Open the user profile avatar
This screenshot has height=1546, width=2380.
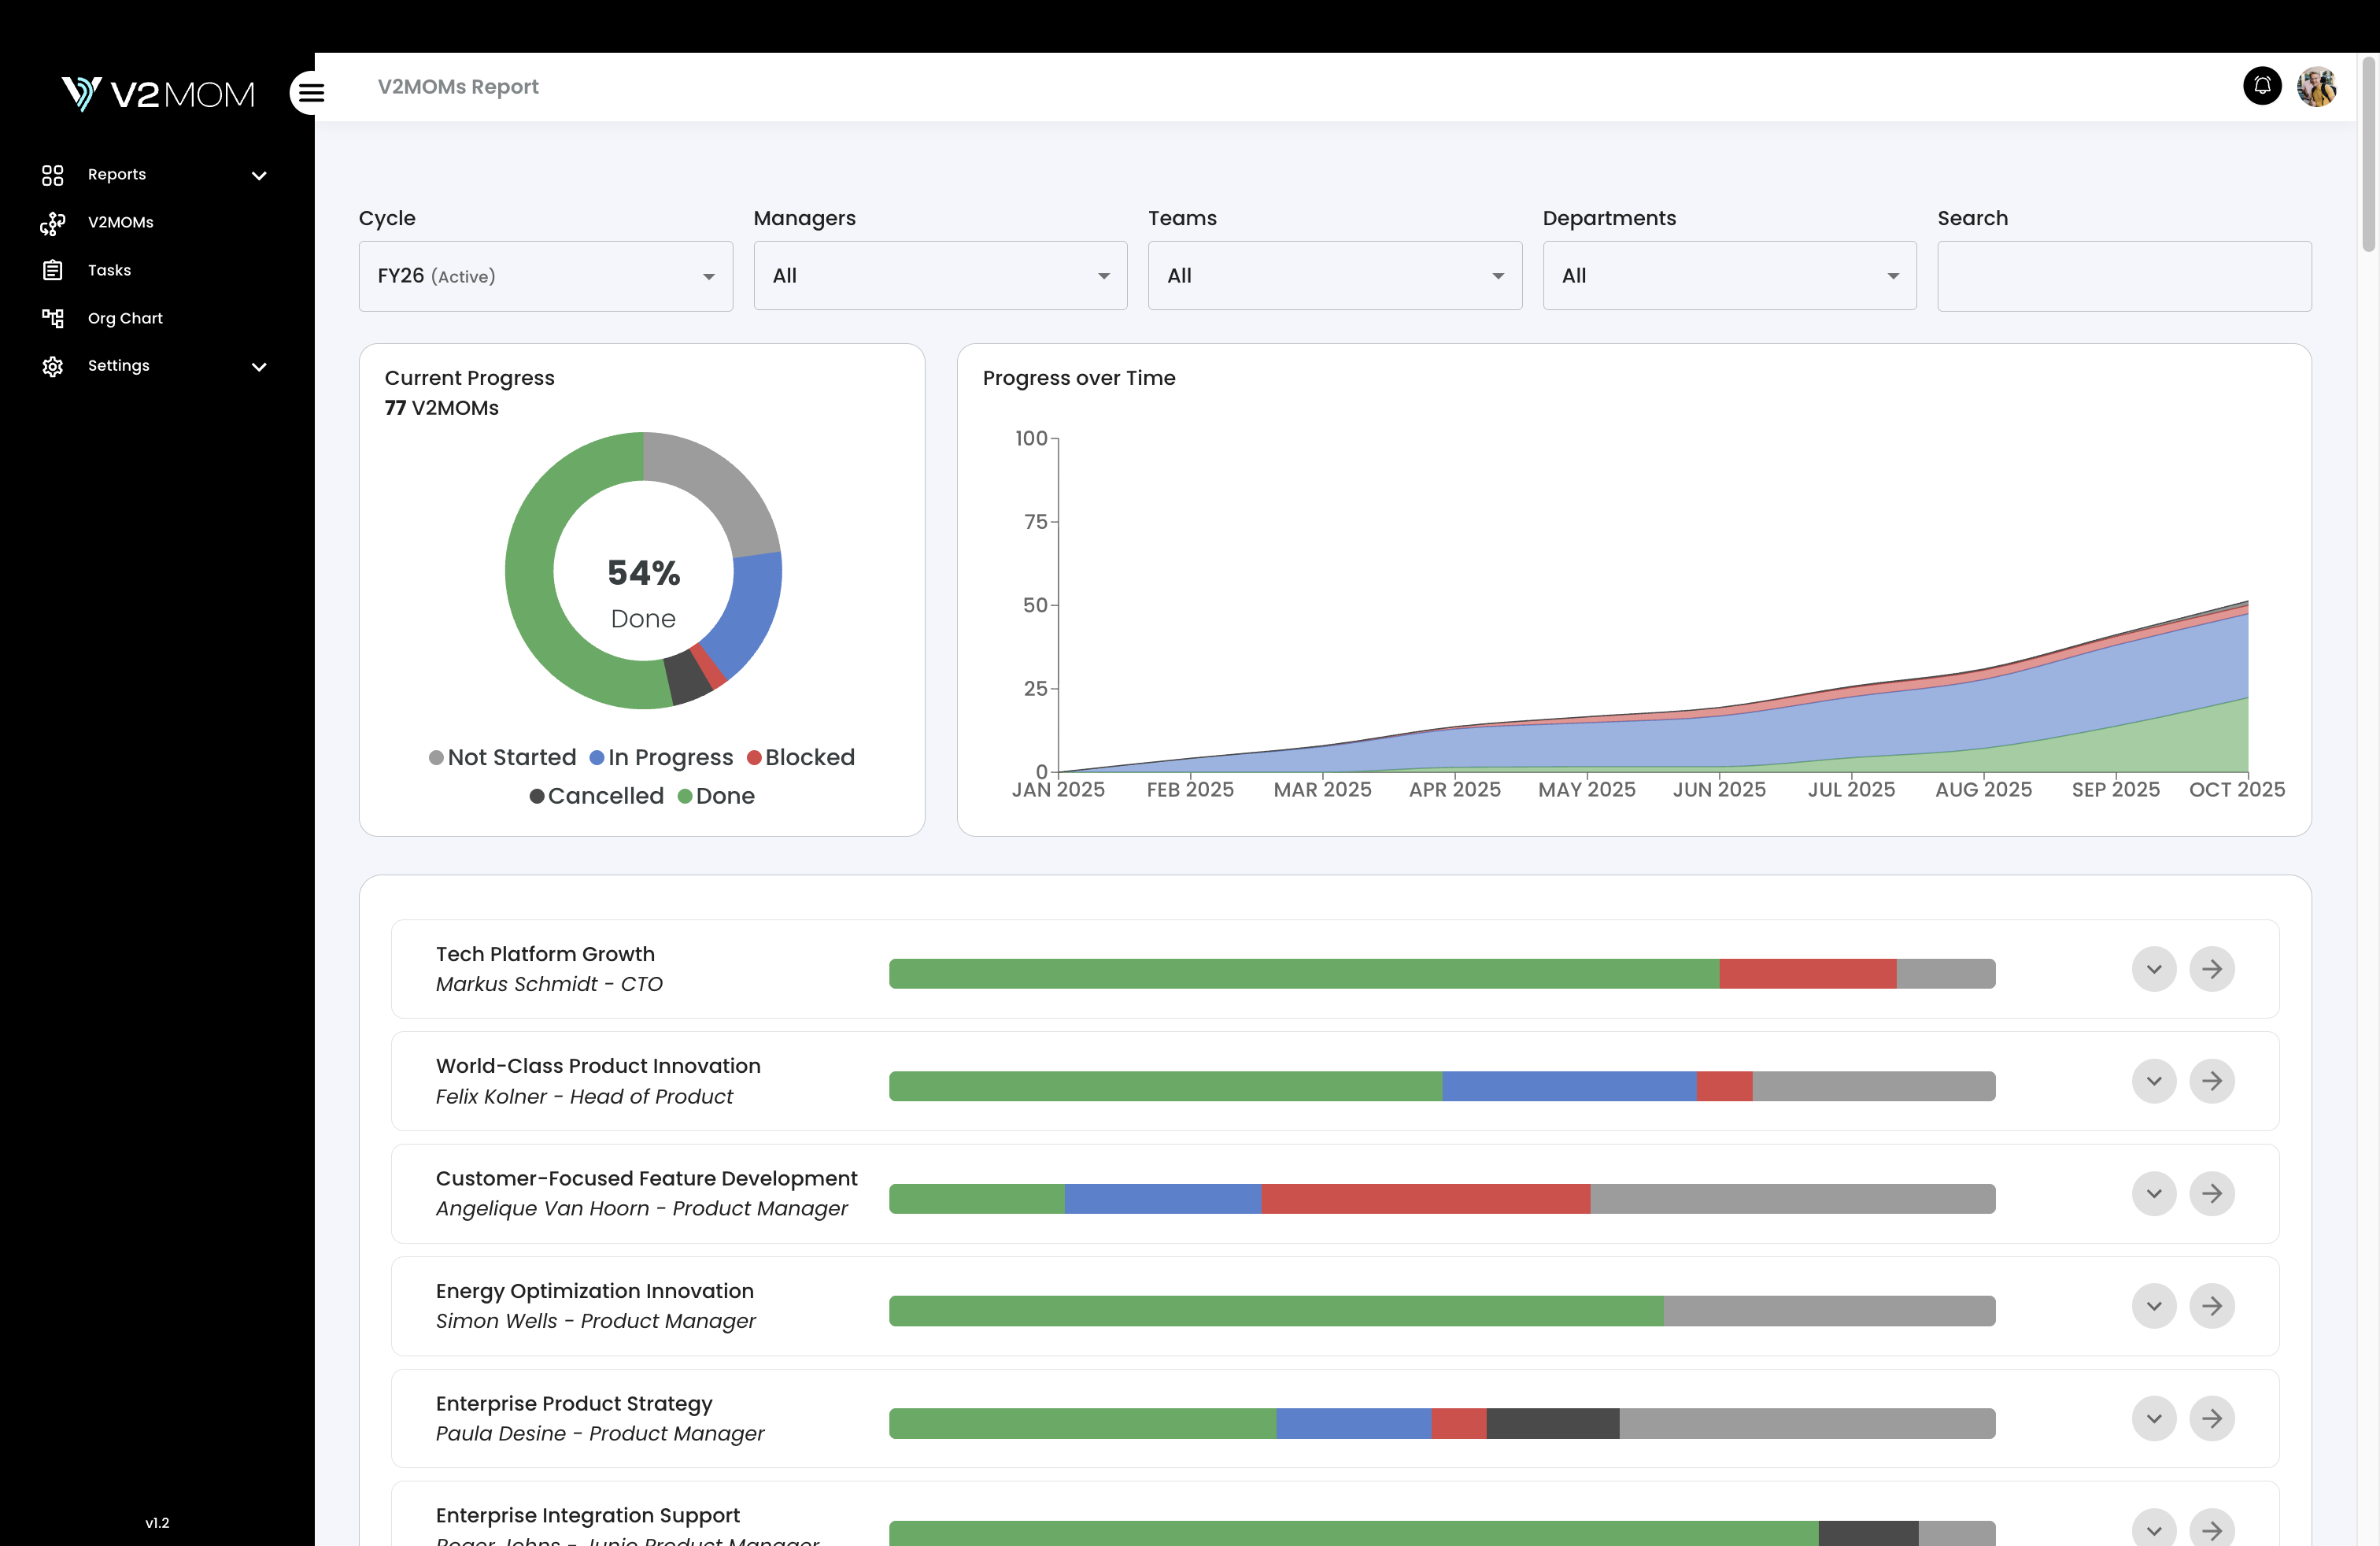point(2316,86)
